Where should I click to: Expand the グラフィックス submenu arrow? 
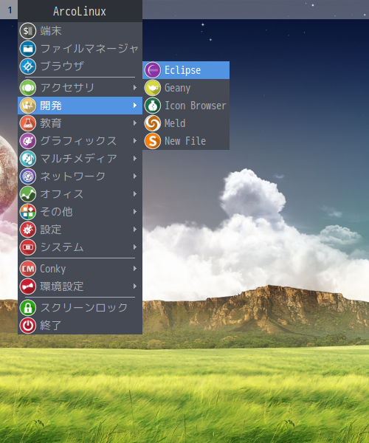(x=135, y=141)
